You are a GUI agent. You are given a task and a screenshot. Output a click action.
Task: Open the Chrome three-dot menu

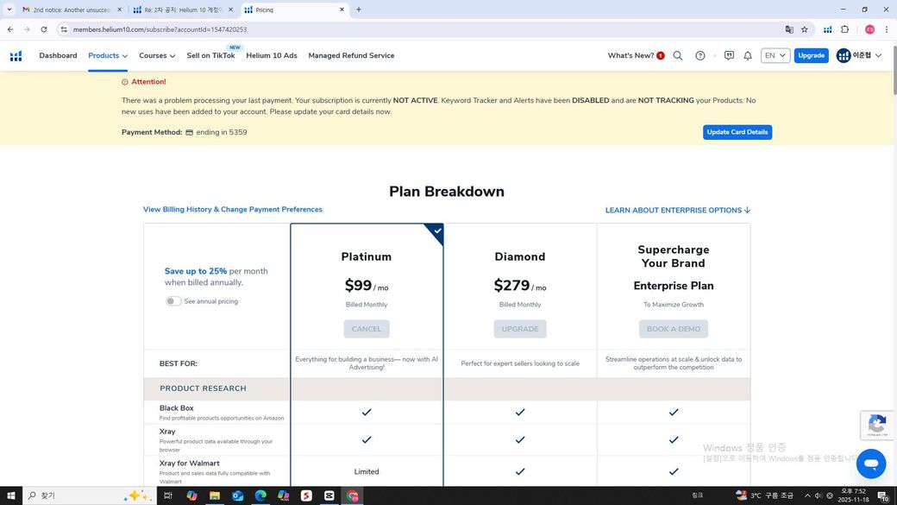coord(886,29)
